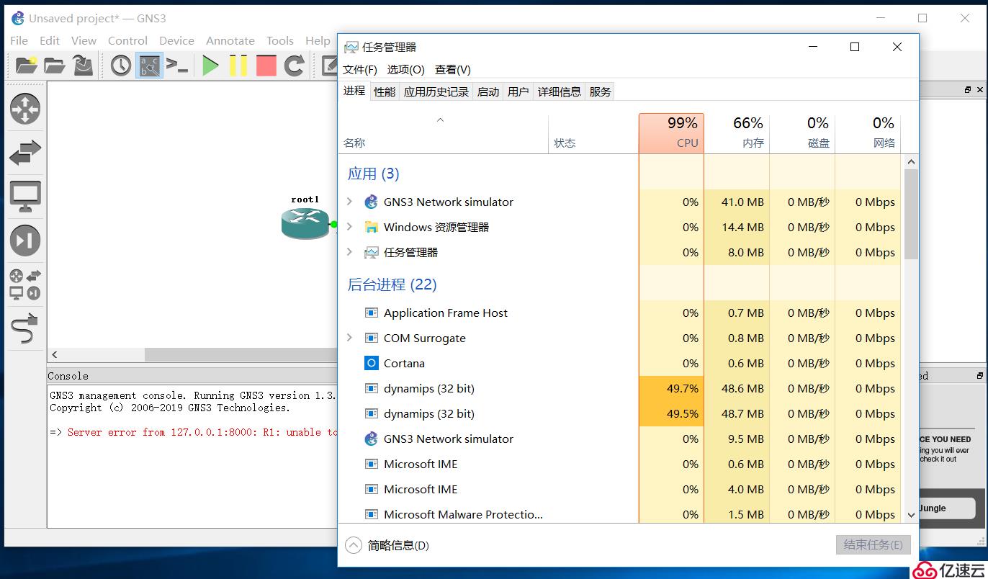Expand GNS3 Network simulator app row
The image size is (988, 579).
pos(350,202)
